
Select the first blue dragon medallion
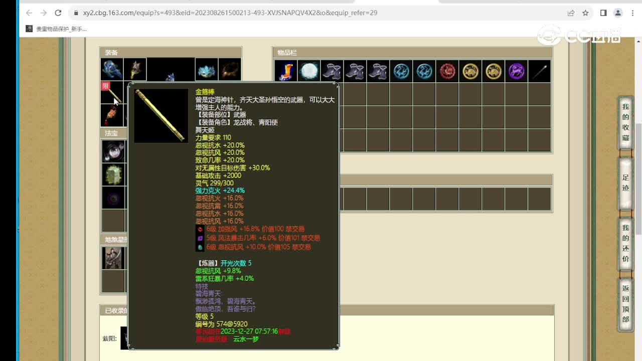coord(401,71)
